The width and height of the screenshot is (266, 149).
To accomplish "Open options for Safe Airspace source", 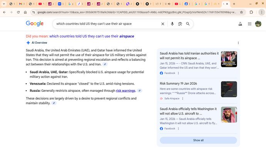I will [x=182, y=98].
